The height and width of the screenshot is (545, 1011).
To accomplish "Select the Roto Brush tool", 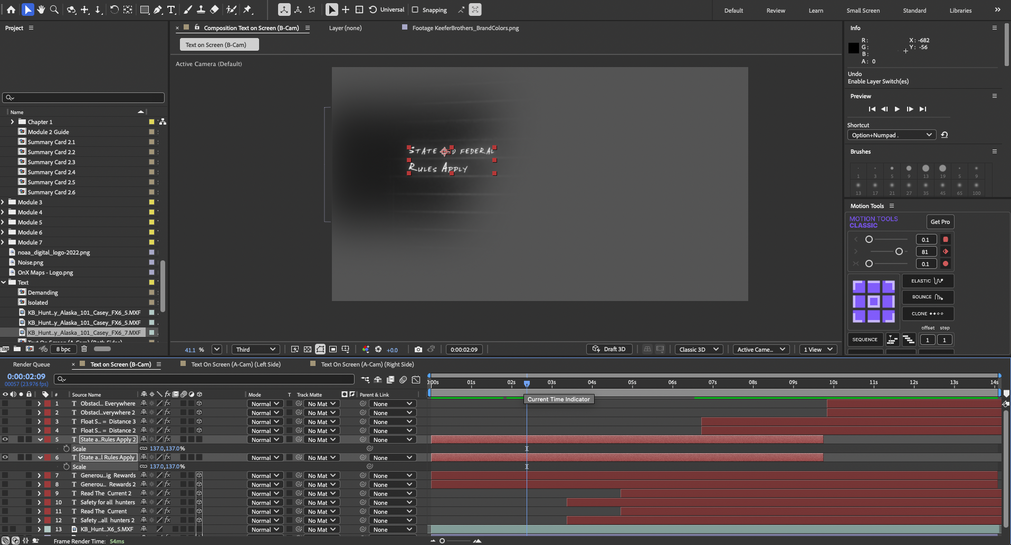I will [232, 10].
